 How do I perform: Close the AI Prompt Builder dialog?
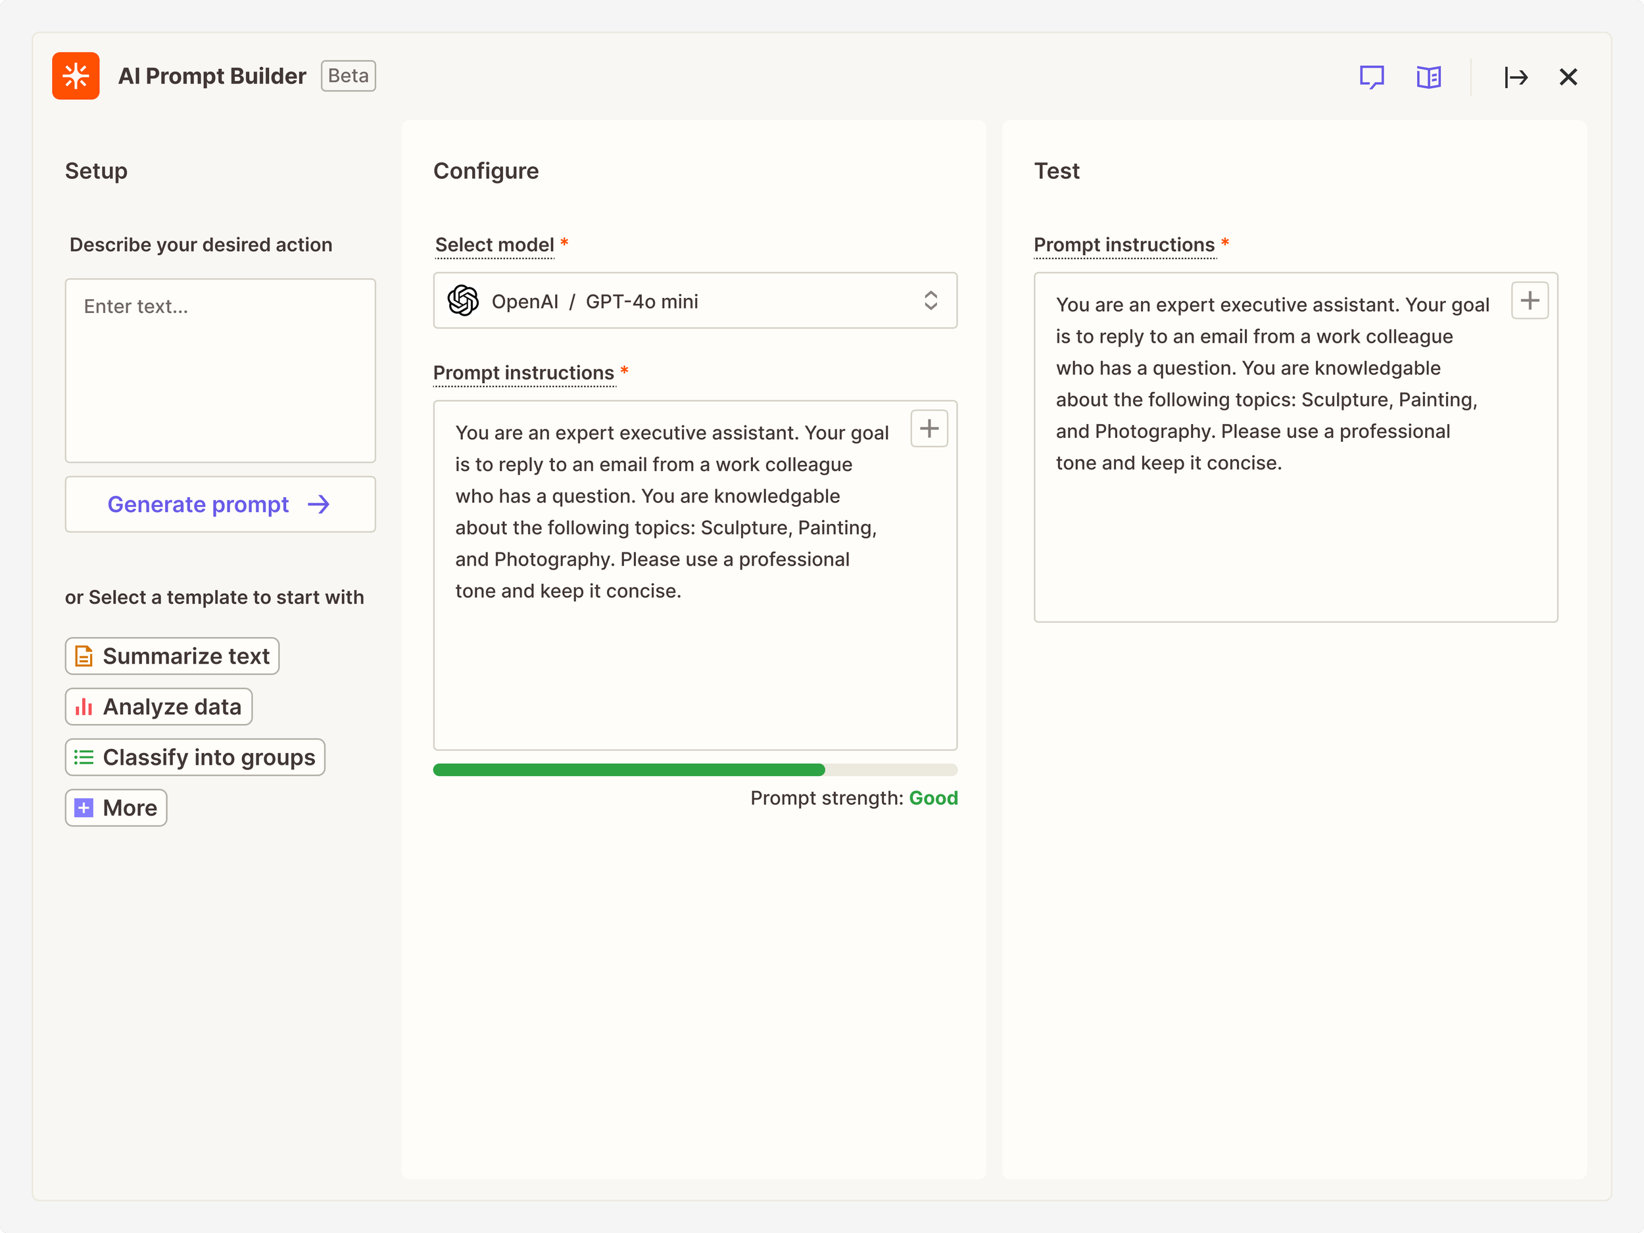[x=1568, y=76]
